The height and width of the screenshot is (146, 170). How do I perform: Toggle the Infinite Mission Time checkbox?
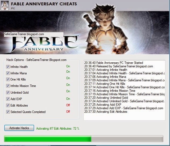(8, 86)
